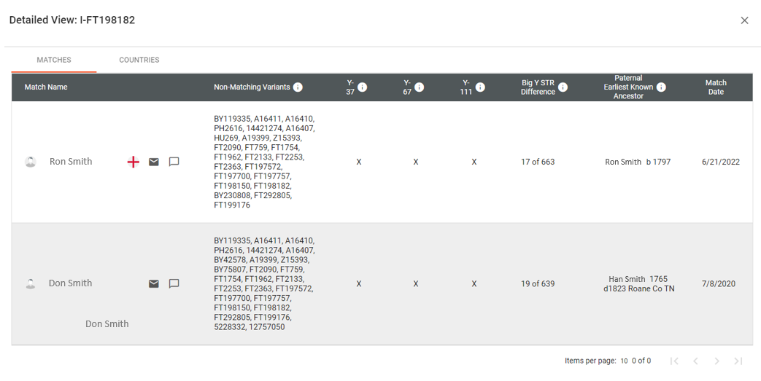Viewport: 761px width, 381px height.
Task: Email Don Smith using the envelope icon
Action: click(x=154, y=283)
